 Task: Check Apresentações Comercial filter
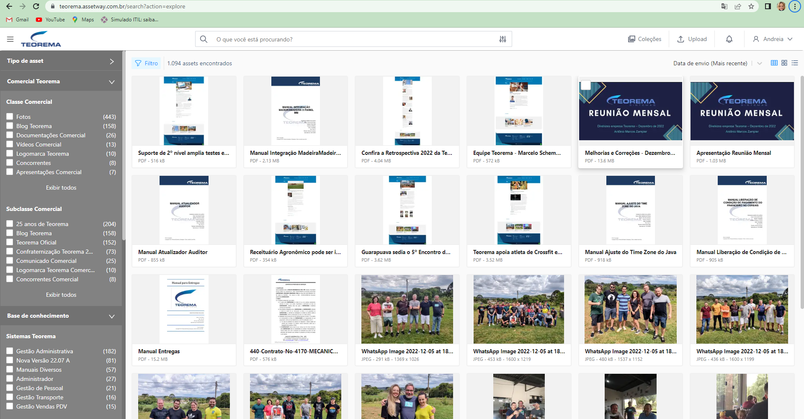click(x=10, y=172)
